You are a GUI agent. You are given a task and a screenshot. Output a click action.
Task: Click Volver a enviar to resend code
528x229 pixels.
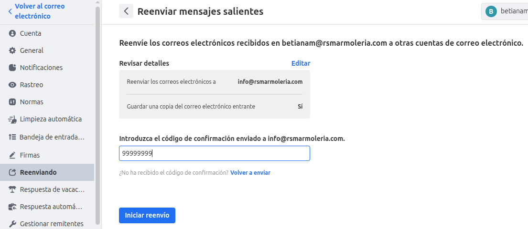click(x=250, y=173)
